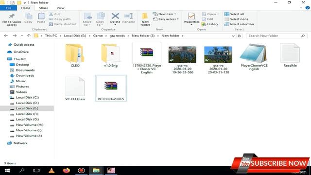311x175 pixels.
Task: Open VLC from the taskbar
Action: tap(52, 171)
